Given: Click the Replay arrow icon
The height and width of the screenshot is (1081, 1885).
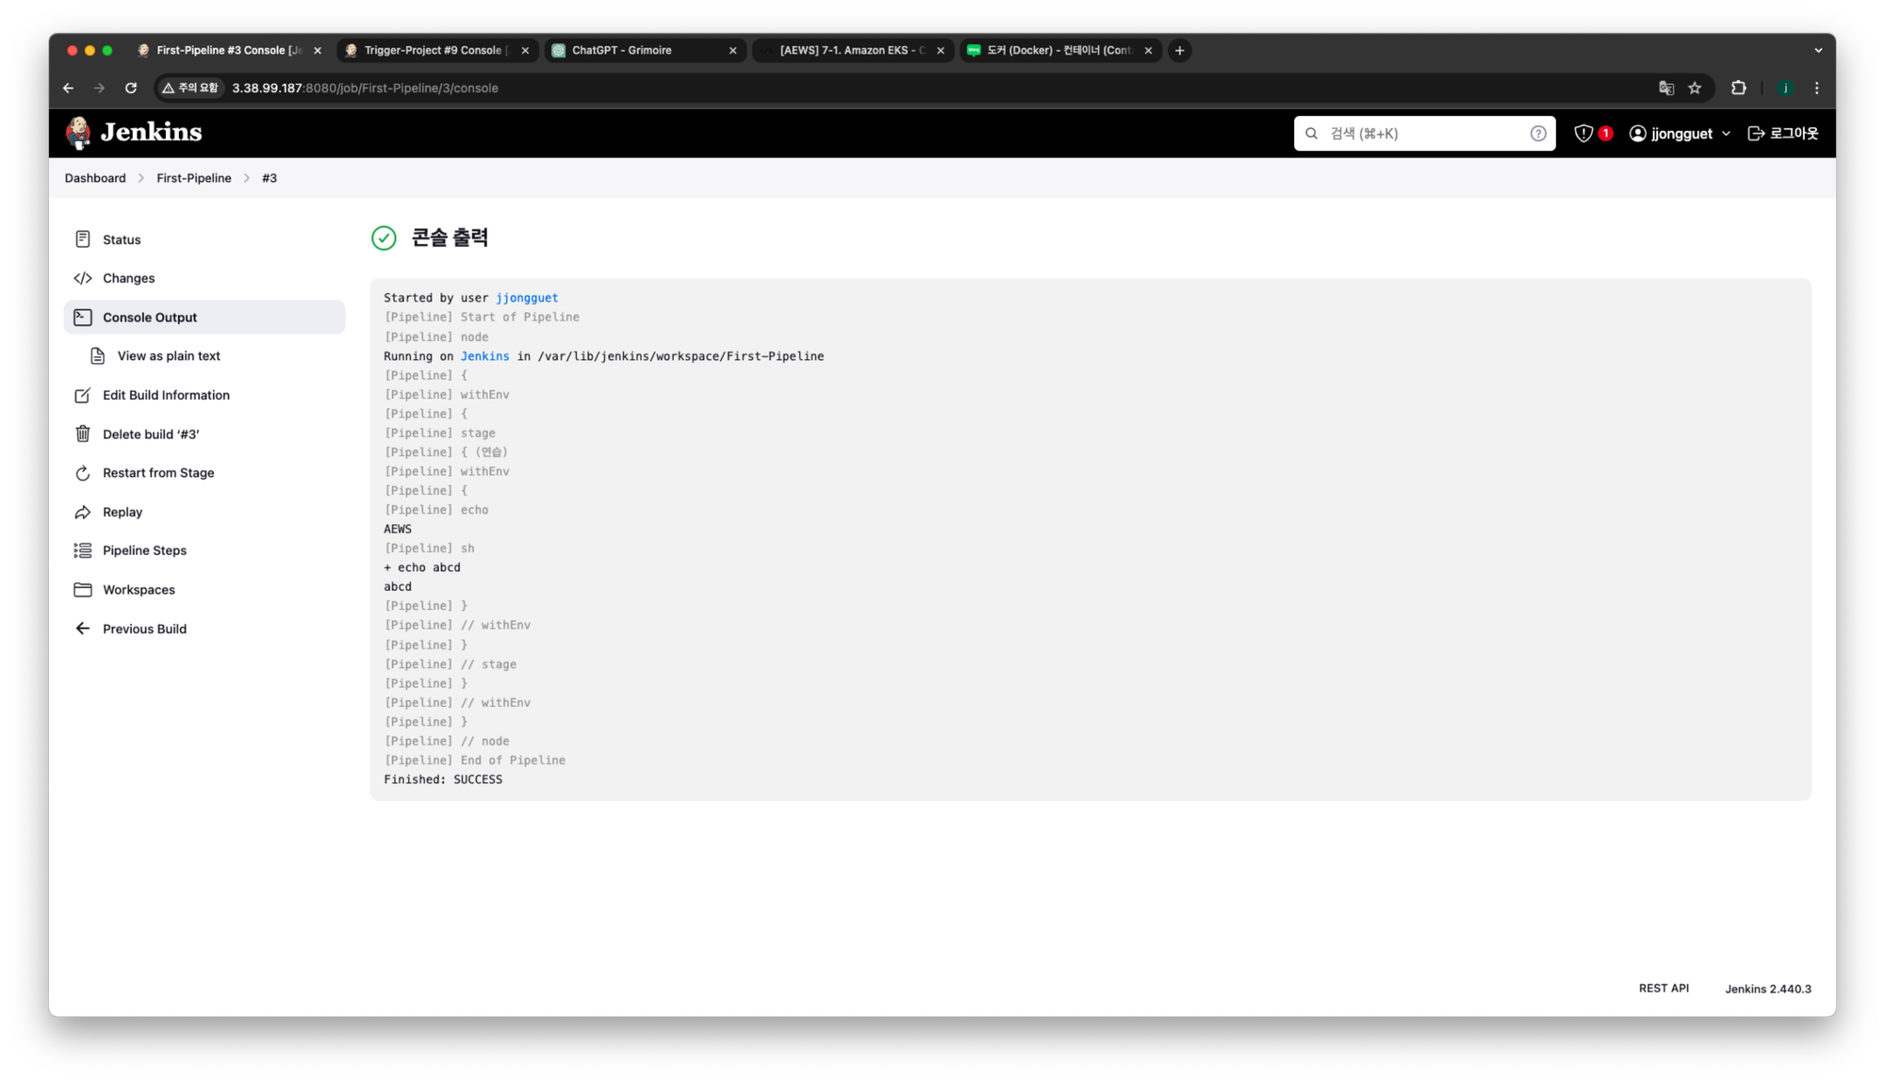Looking at the screenshot, I should [83, 512].
